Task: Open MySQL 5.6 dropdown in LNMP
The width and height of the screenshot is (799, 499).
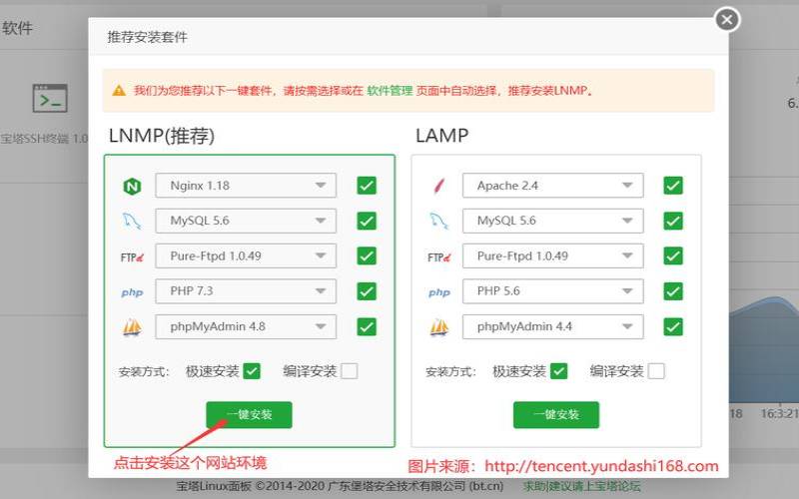Action: click(246, 221)
